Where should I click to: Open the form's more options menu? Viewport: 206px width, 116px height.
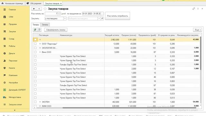[x=198, y=9]
